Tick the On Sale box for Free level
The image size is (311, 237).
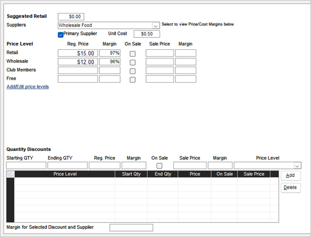(x=133, y=79)
